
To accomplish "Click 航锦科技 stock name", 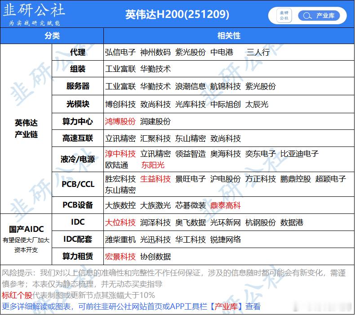I will point(226,86).
